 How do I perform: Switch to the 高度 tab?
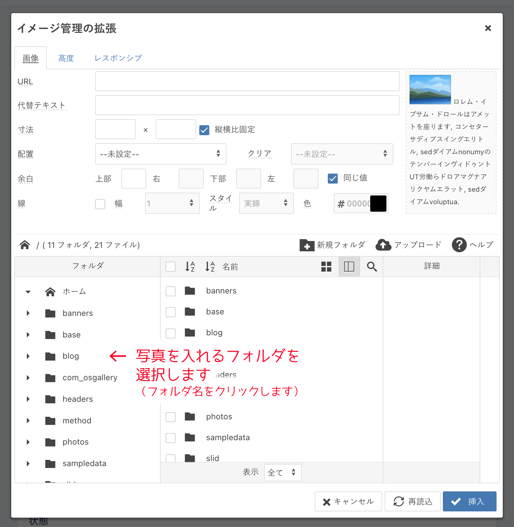tap(66, 58)
